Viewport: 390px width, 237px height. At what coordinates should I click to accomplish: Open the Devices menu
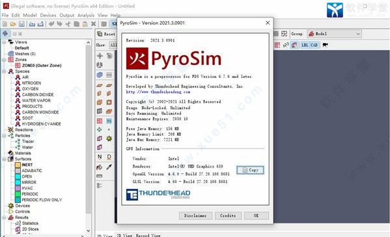48,16
